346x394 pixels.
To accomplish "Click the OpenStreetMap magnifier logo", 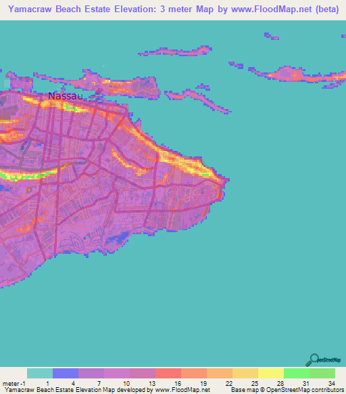I will pos(323,360).
